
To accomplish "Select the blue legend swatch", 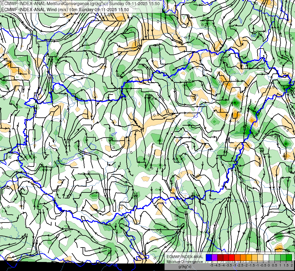I will (x=209, y=258).
